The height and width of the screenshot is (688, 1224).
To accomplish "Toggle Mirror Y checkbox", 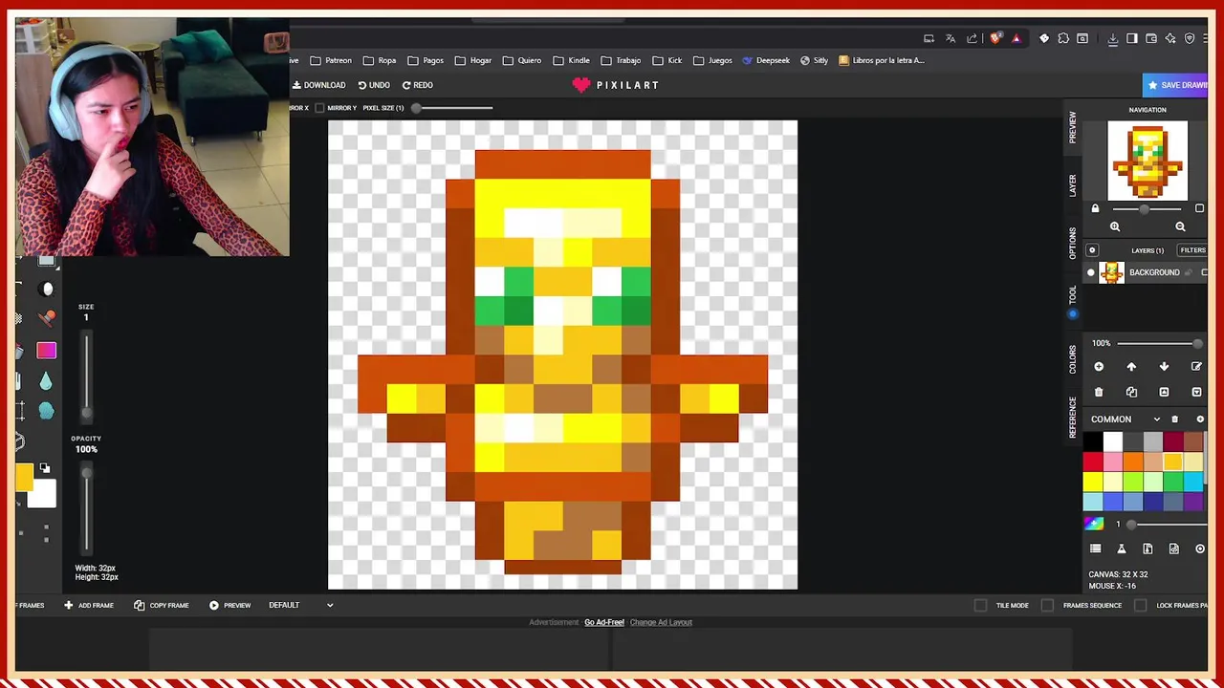I will (x=321, y=108).
